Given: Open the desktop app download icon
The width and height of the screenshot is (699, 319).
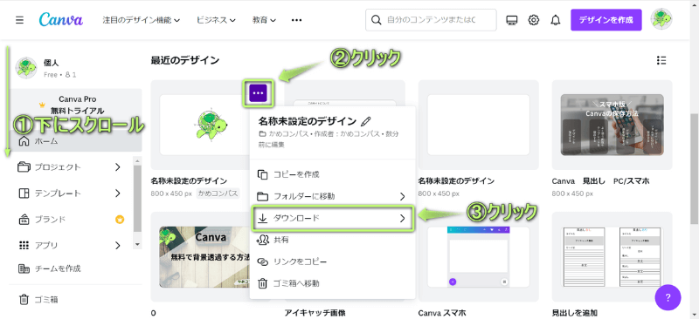Looking at the screenshot, I should [x=511, y=20].
